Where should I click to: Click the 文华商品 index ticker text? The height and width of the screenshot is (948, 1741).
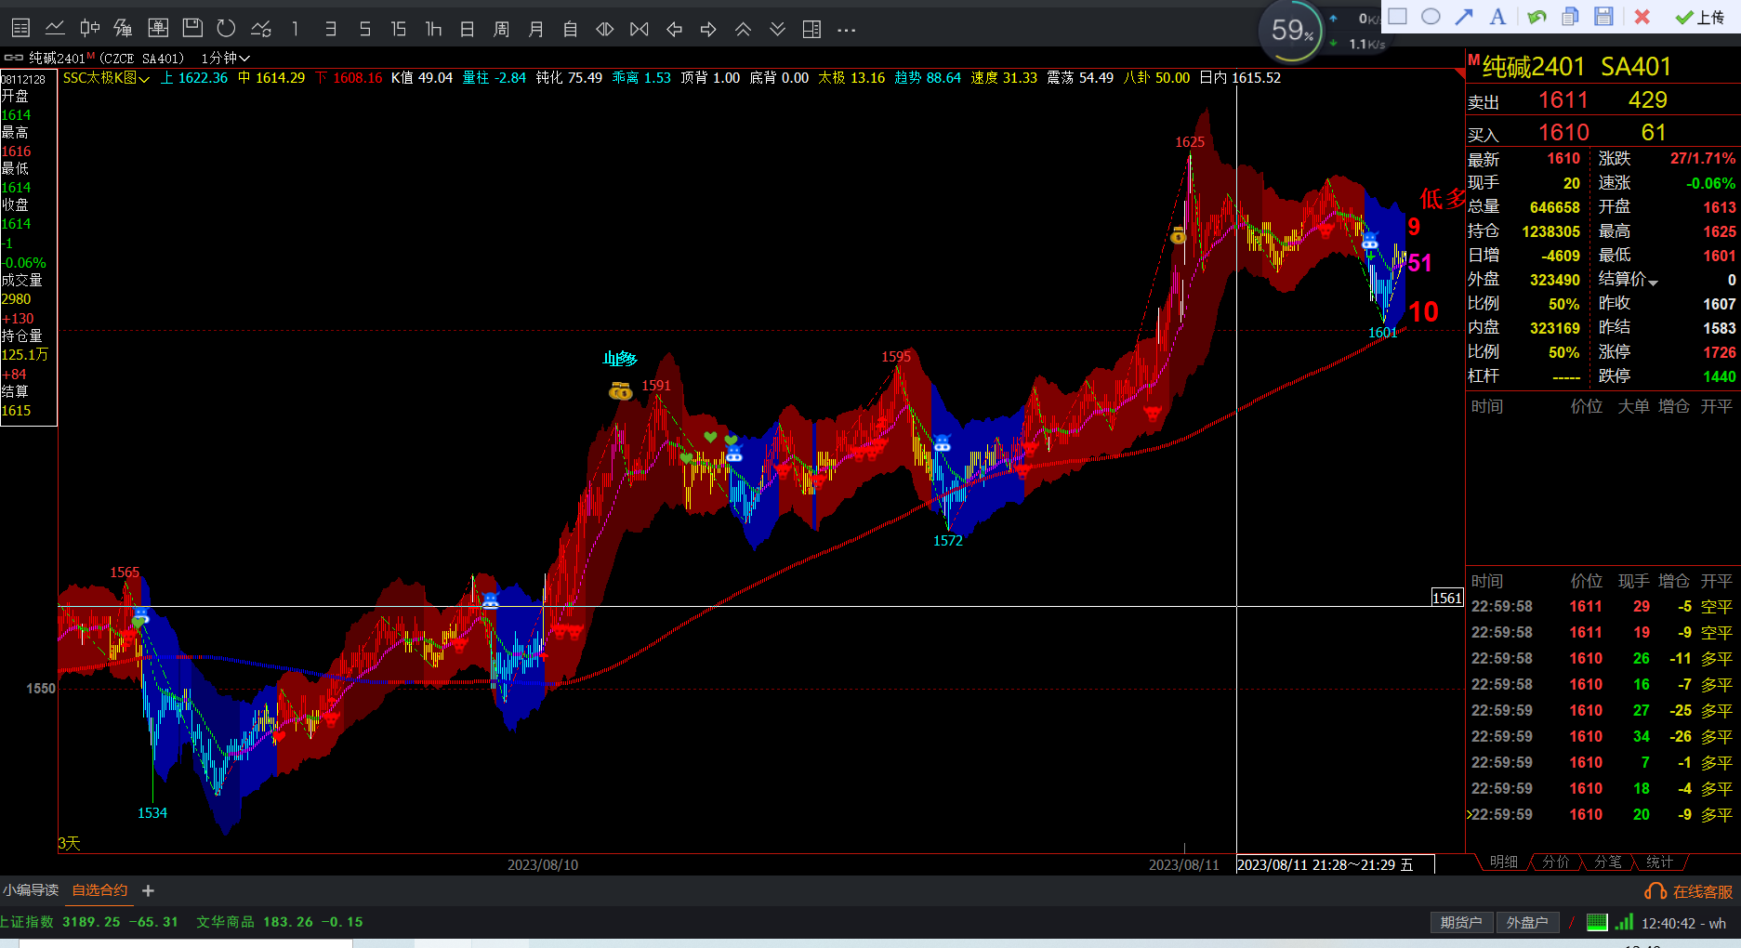(x=225, y=922)
